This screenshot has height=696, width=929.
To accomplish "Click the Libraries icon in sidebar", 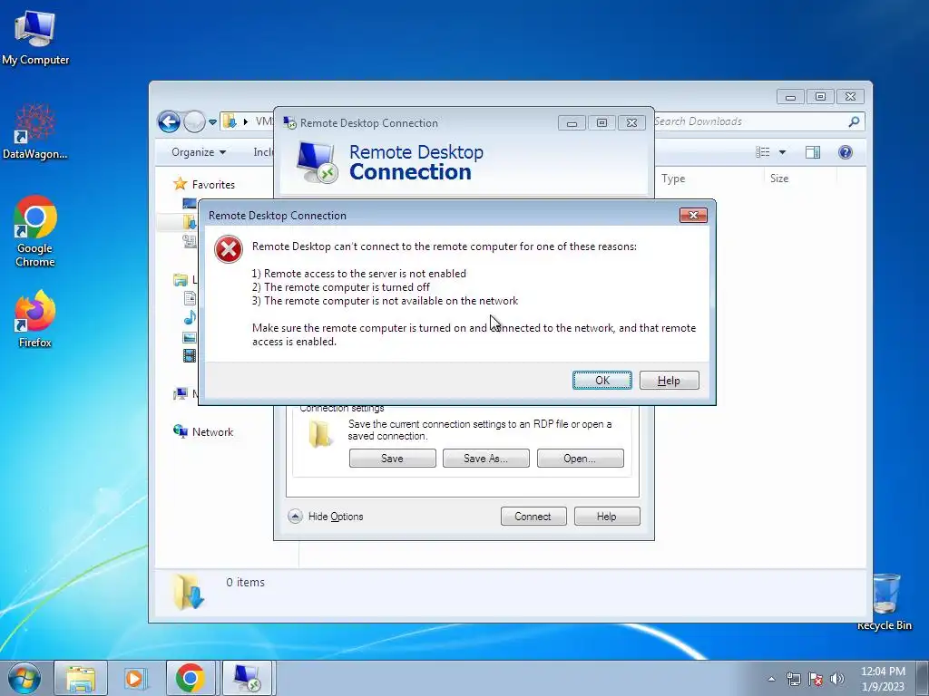I will pos(181,279).
